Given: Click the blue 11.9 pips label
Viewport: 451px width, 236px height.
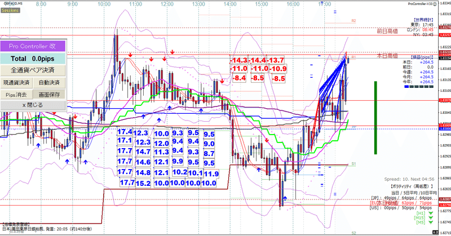Looking at the screenshot, I should tap(211, 173).
